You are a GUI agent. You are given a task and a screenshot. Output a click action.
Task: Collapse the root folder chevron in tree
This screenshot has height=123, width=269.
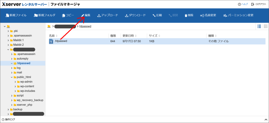5,26
